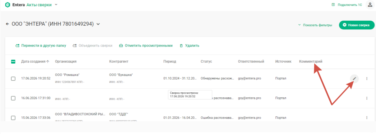Screen dimensions: 376x134
Task: Click the date 15.06.2026 17:33:06
Action: (x=36, y=118)
